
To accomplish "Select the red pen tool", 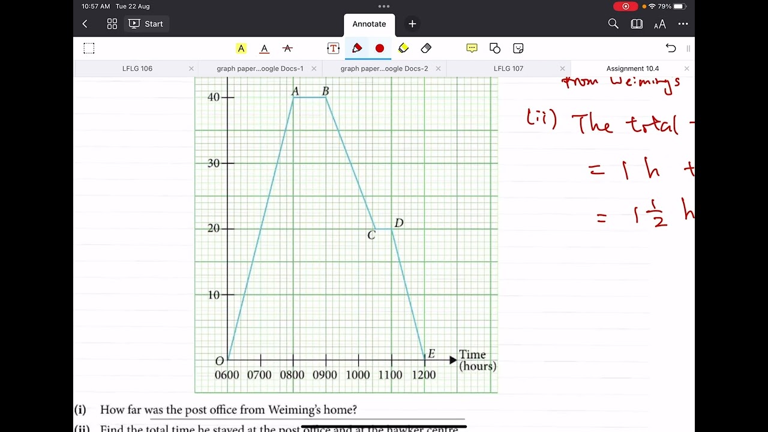I will [357, 49].
